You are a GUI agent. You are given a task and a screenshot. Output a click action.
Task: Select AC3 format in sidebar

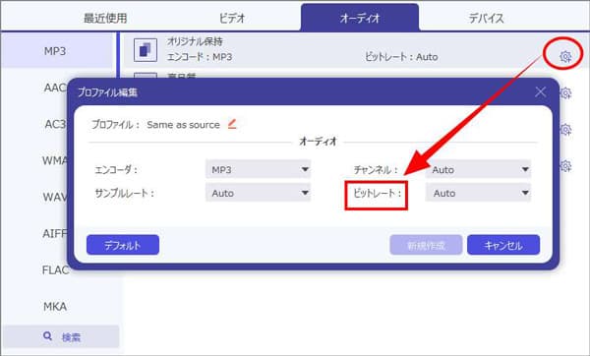pyautogui.click(x=55, y=124)
